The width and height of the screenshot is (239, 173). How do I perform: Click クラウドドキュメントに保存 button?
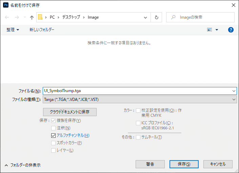pyautogui.click(x=70, y=112)
